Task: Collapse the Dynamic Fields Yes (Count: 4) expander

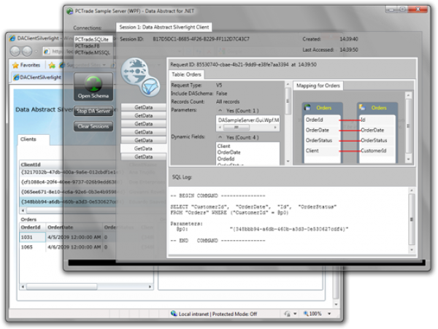Action: 220,137
